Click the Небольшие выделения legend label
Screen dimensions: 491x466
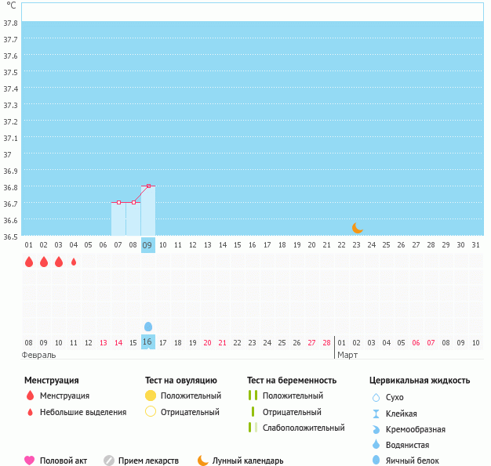click(83, 412)
